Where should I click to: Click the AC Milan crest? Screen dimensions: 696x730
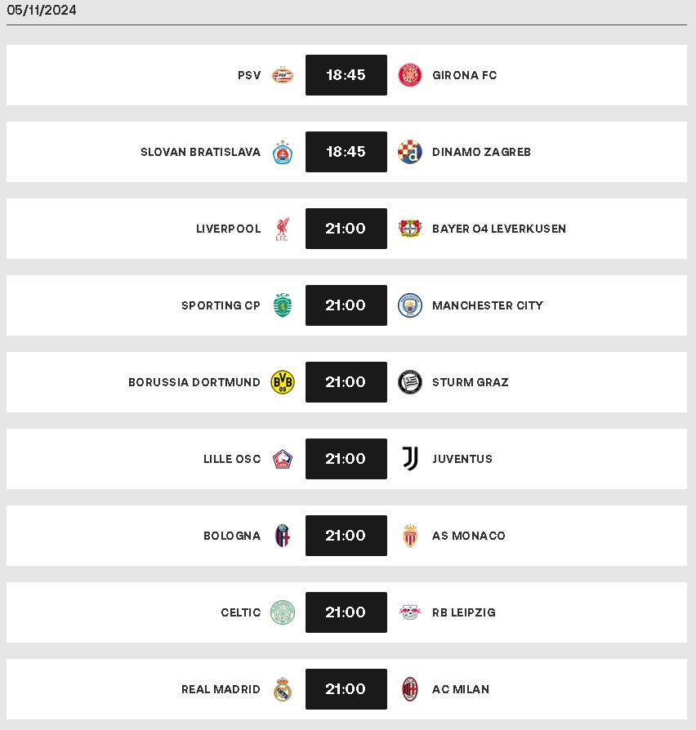point(410,689)
